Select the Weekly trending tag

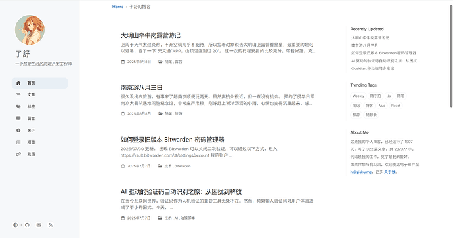[x=358, y=96]
